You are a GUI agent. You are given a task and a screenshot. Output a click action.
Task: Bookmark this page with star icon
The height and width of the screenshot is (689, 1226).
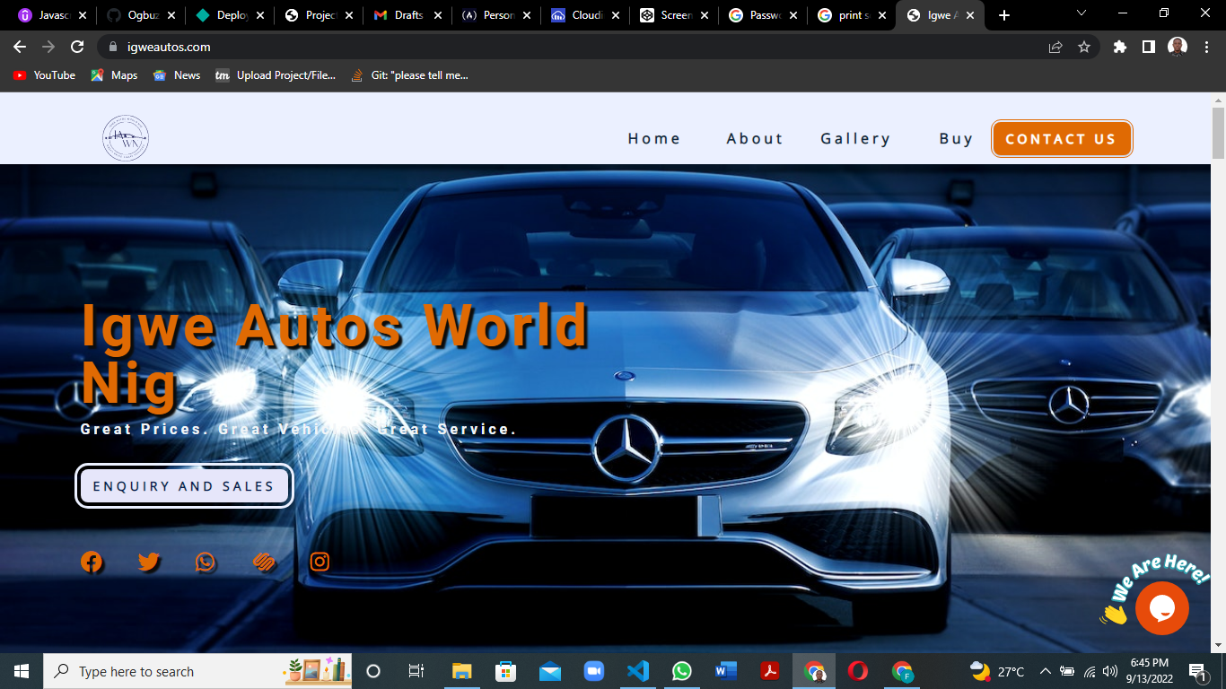(1084, 47)
